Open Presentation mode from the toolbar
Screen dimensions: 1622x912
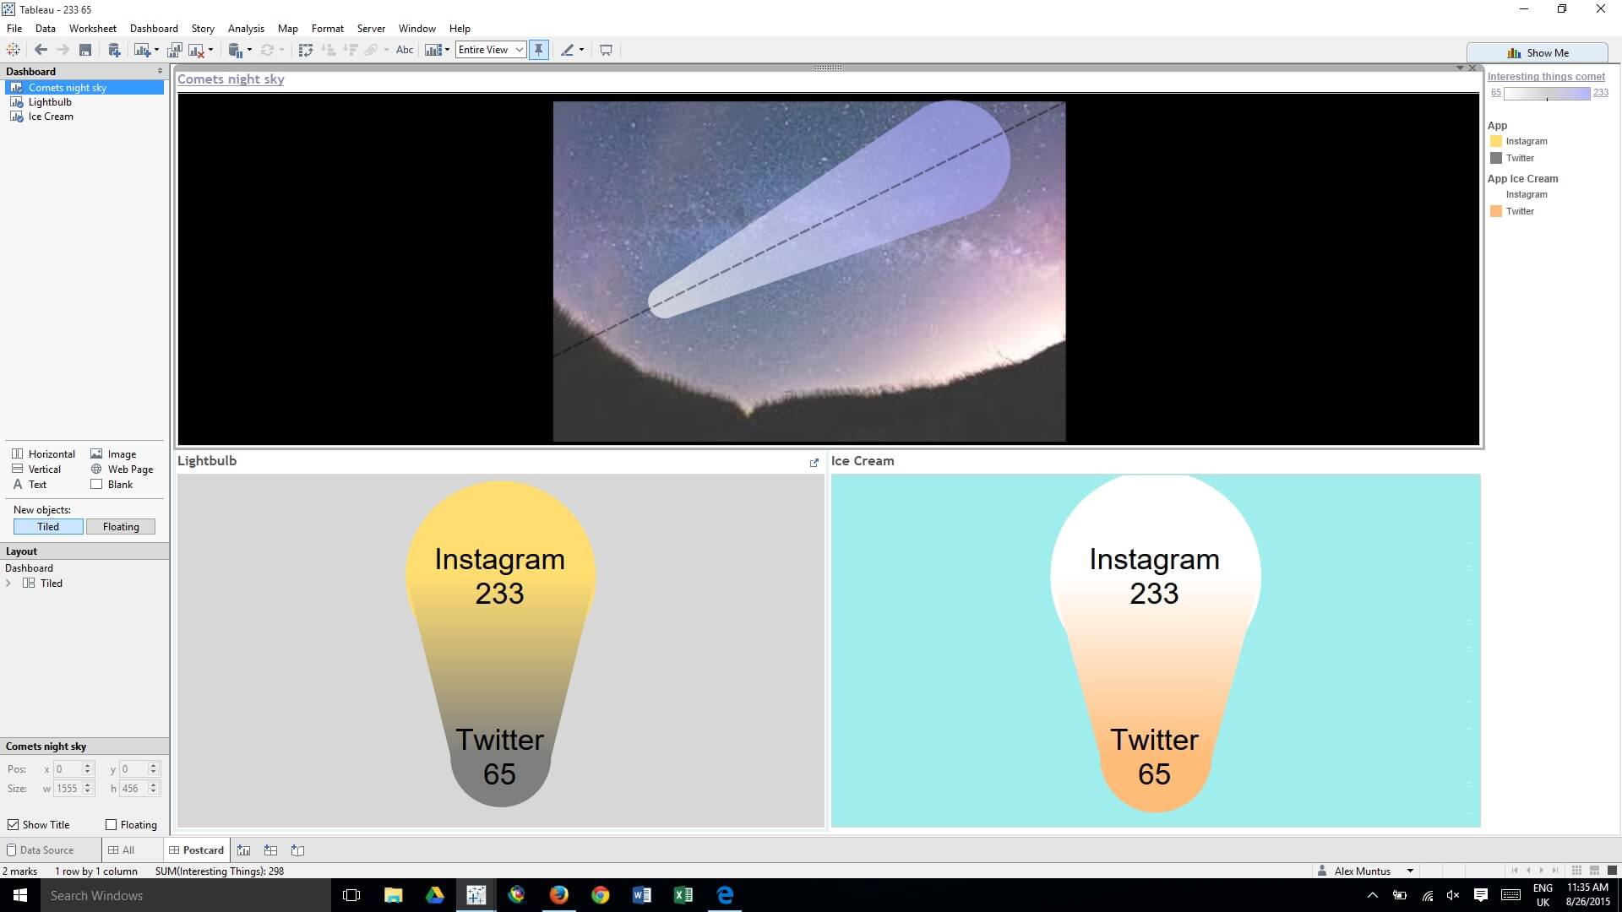coord(606,50)
